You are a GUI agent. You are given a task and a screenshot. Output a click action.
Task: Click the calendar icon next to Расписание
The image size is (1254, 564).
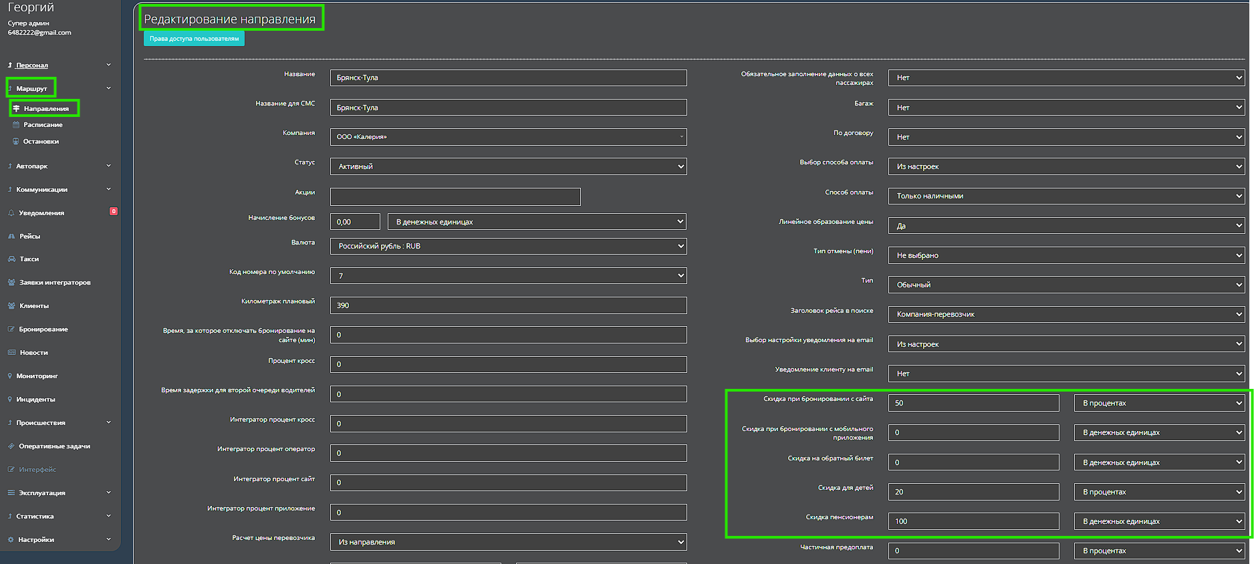[16, 125]
